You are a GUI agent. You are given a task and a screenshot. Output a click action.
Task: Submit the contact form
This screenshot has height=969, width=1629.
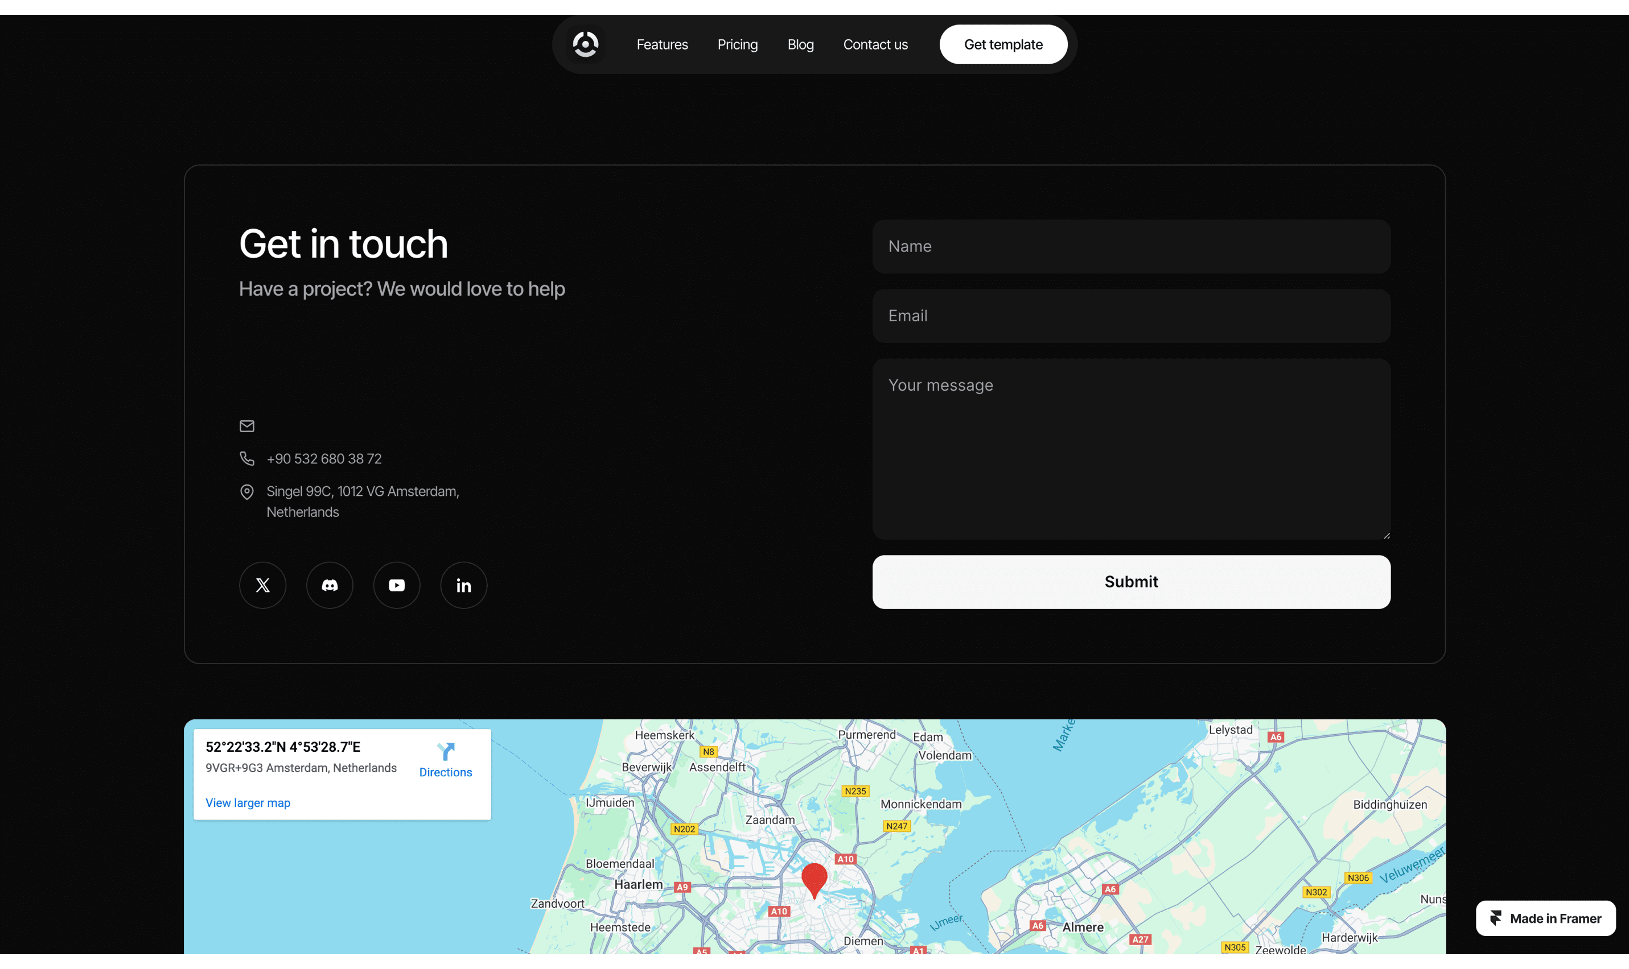tap(1130, 582)
